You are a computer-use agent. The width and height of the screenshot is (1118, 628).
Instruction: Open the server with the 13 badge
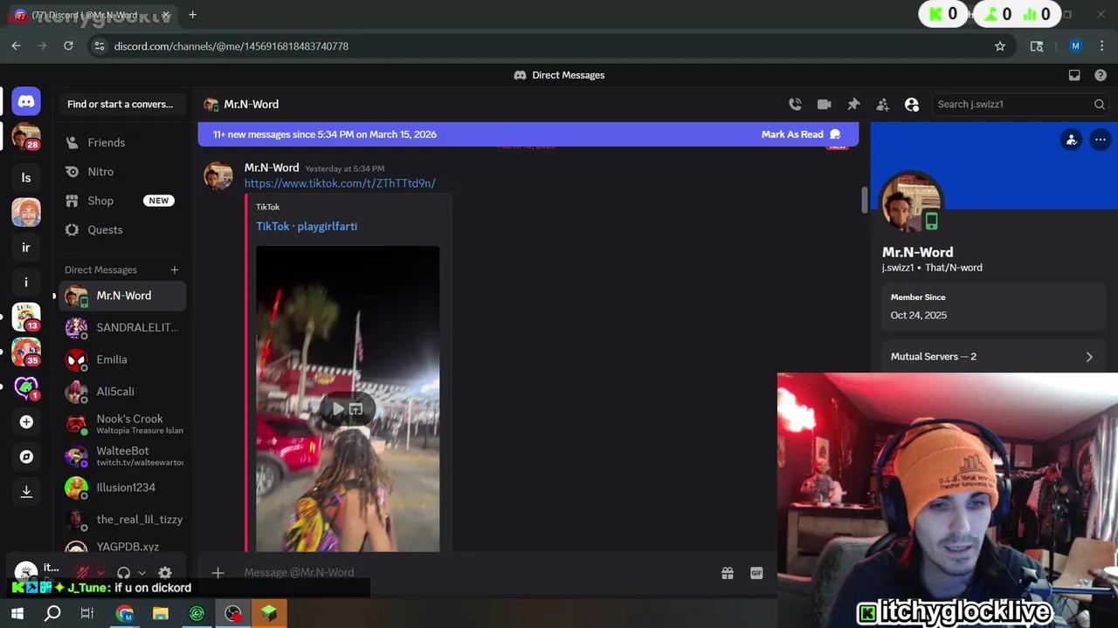point(26,317)
